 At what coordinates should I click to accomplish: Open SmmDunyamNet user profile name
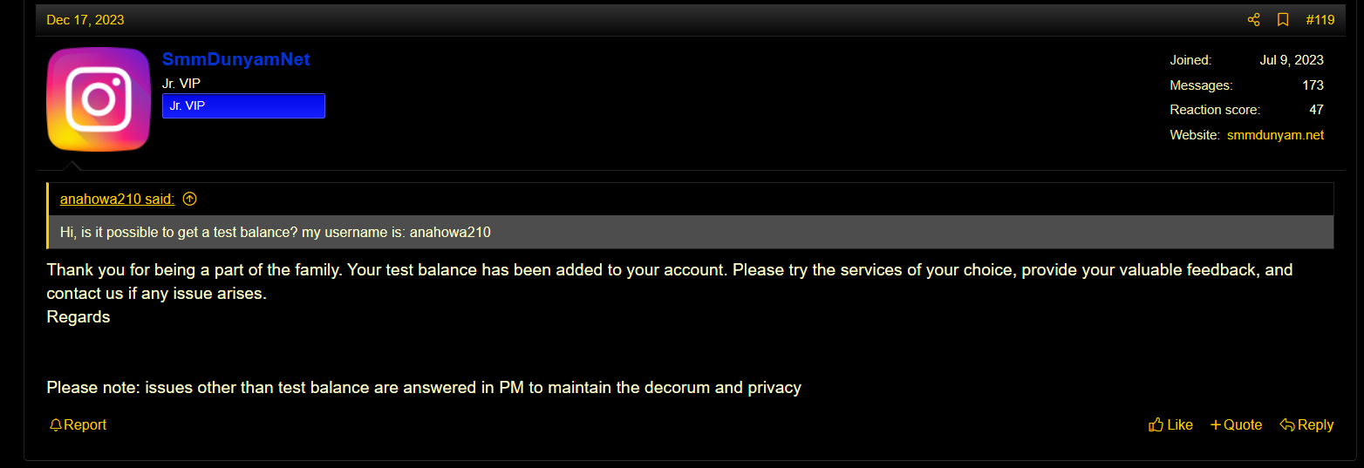[236, 60]
